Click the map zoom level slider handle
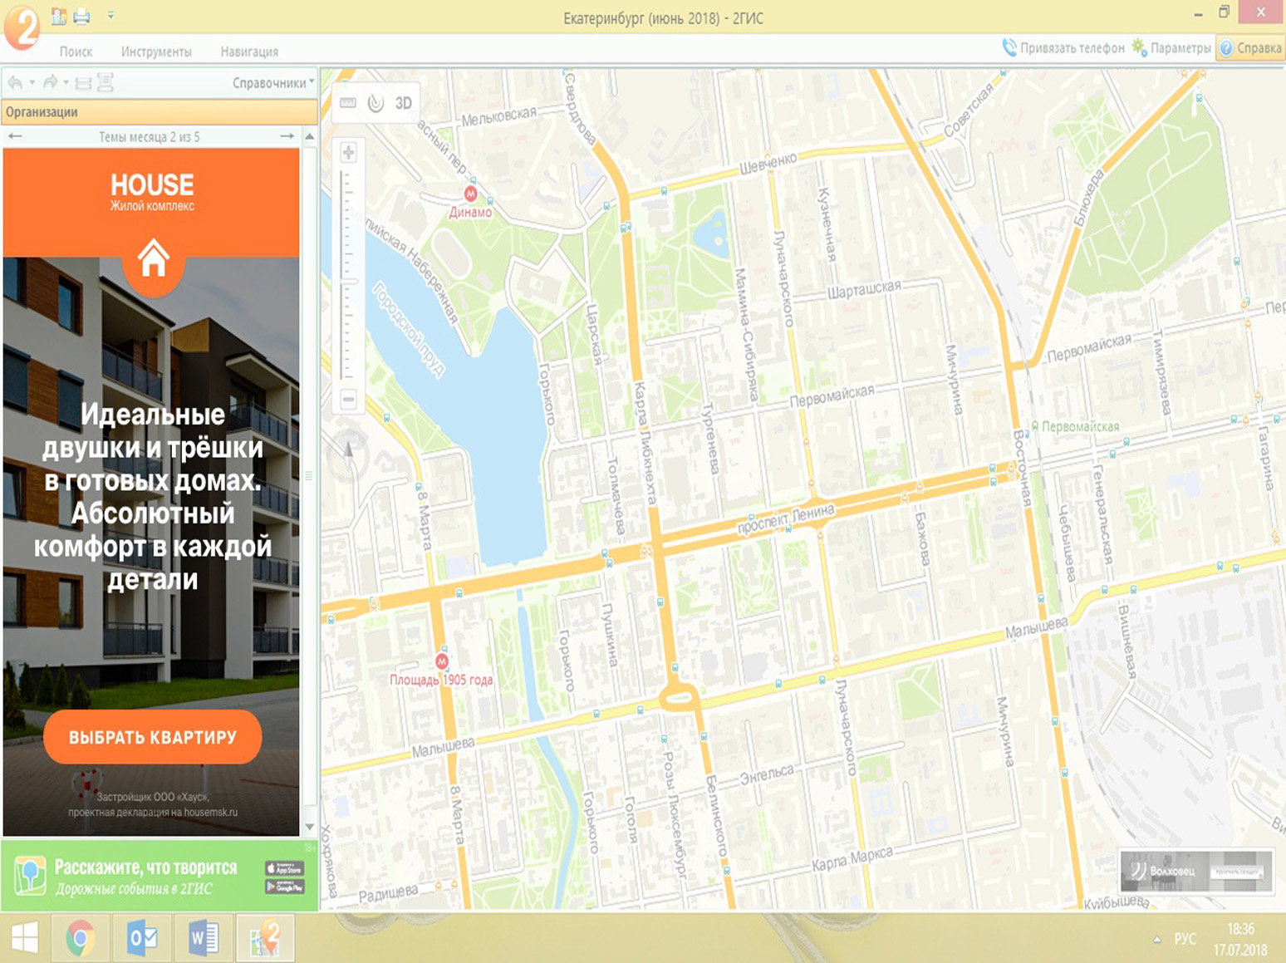Screen dimensions: 1286x963 click(348, 283)
